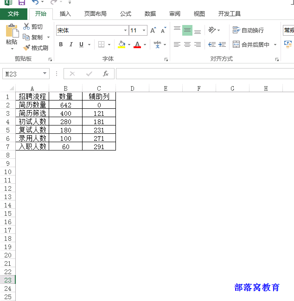Toggle wrap text (自动换行)

coord(248,31)
